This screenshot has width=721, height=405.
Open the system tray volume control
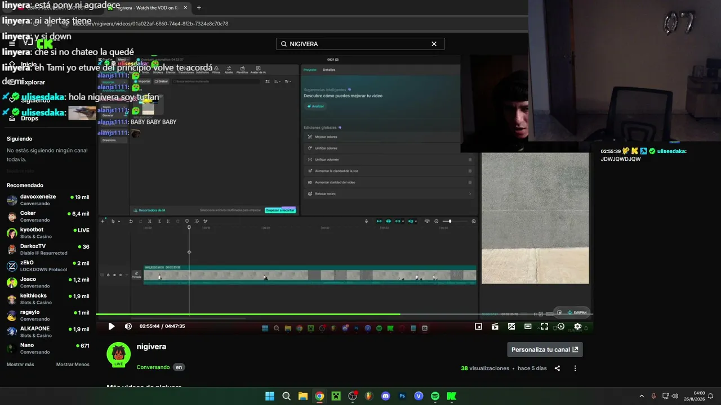pyautogui.click(x=675, y=396)
